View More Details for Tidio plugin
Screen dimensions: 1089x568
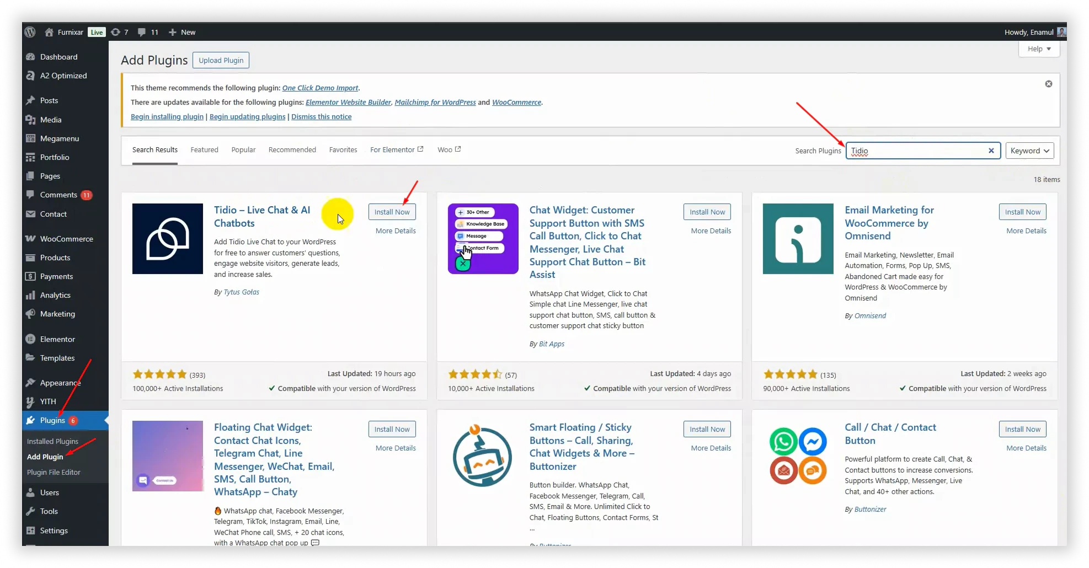click(396, 231)
